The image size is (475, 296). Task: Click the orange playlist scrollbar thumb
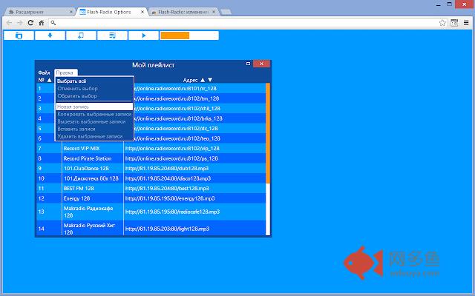click(268, 133)
